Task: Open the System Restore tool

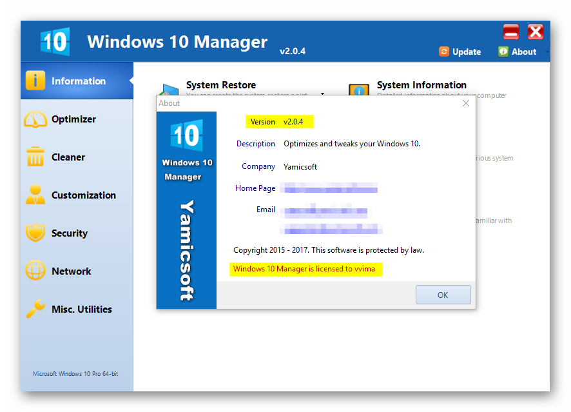Action: pos(220,85)
